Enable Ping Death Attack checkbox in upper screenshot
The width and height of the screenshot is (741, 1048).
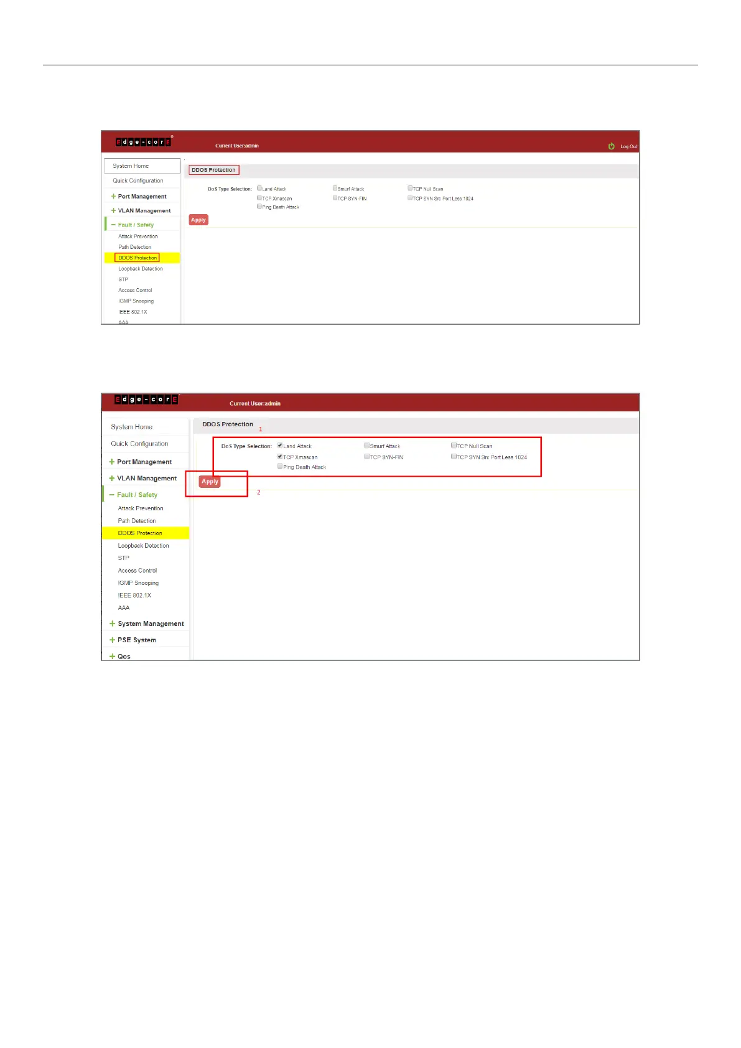tap(259, 207)
